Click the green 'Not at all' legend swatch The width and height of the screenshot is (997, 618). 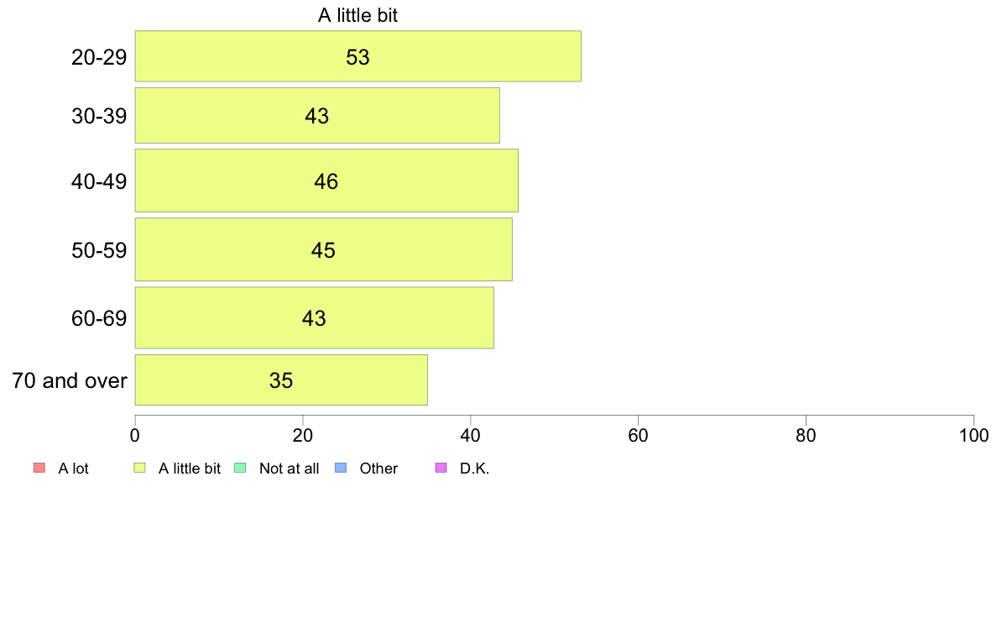[240, 468]
